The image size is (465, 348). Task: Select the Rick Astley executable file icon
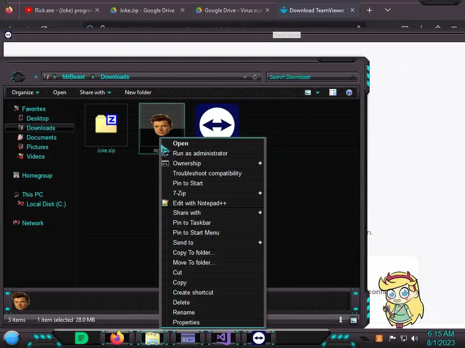(x=162, y=125)
